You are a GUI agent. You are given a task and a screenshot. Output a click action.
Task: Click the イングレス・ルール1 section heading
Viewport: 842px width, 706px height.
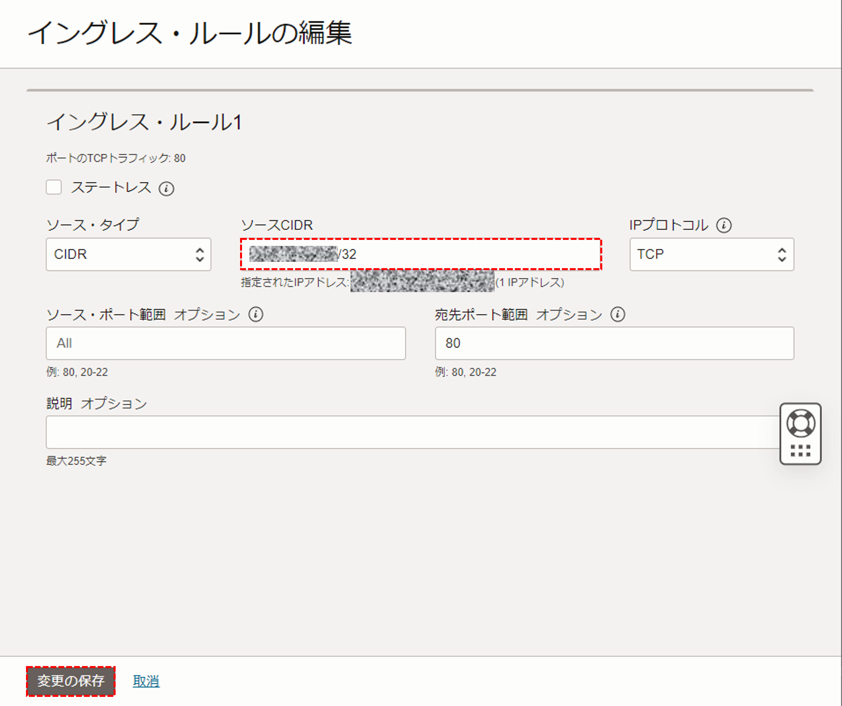pyautogui.click(x=144, y=122)
